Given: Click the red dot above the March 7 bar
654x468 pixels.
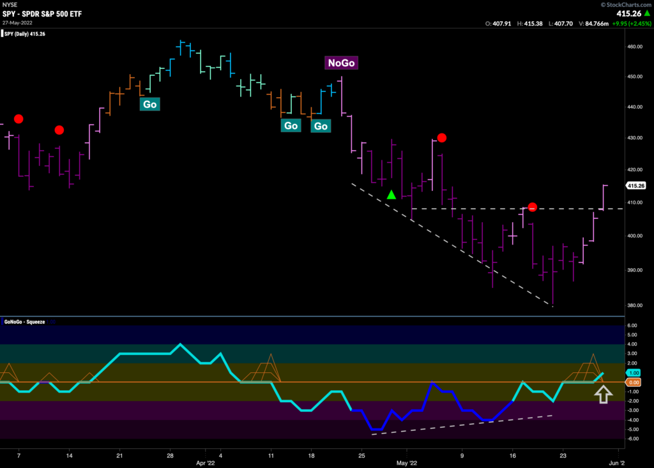Looking at the screenshot, I should [19, 119].
